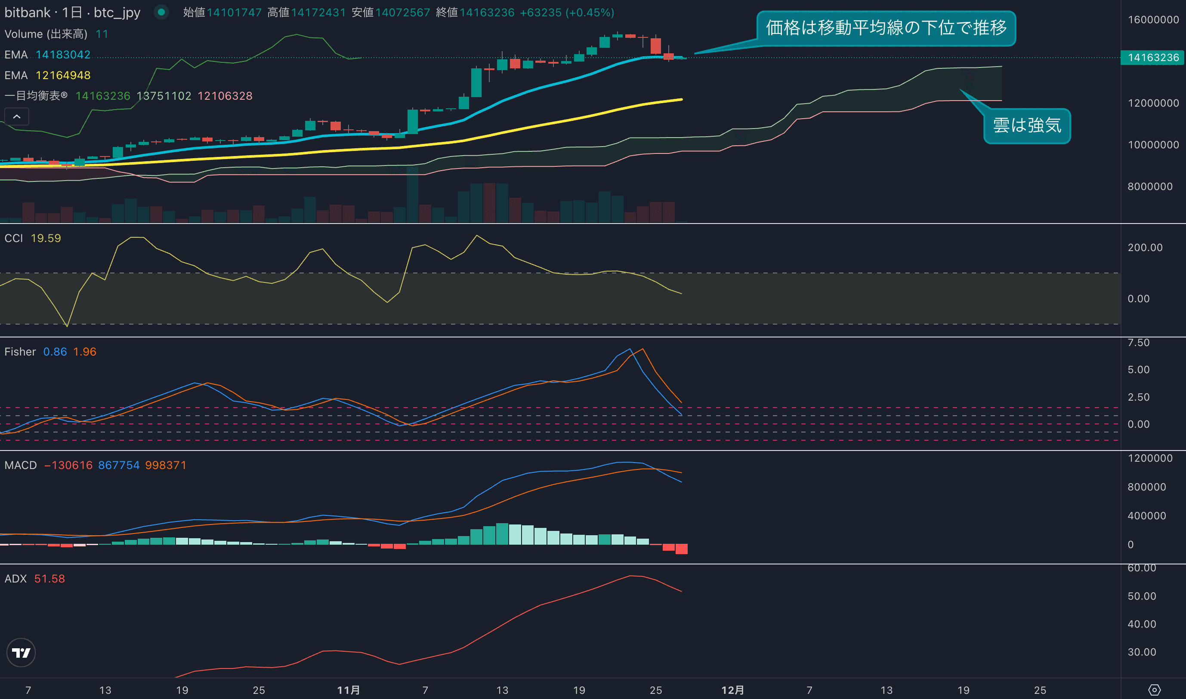Click the latest red MACD histogram bar
1186x699 pixels.
[x=681, y=549]
